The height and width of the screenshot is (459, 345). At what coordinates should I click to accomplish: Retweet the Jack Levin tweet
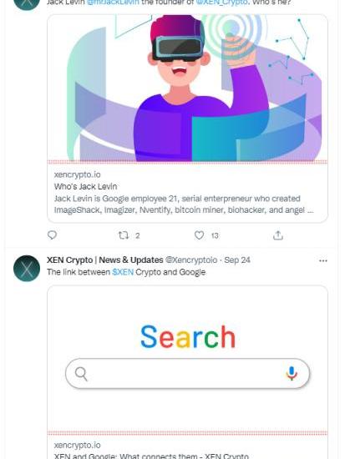[x=124, y=235]
